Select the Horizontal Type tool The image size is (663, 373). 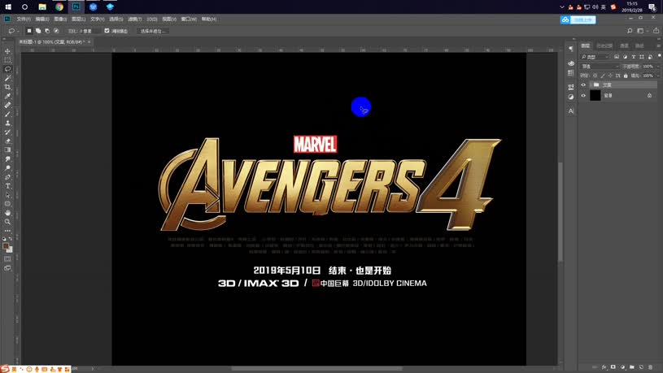7,186
